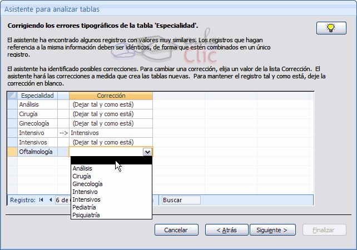Click in the Buscar search field
Screen dimensions: 357x250
point(180,200)
